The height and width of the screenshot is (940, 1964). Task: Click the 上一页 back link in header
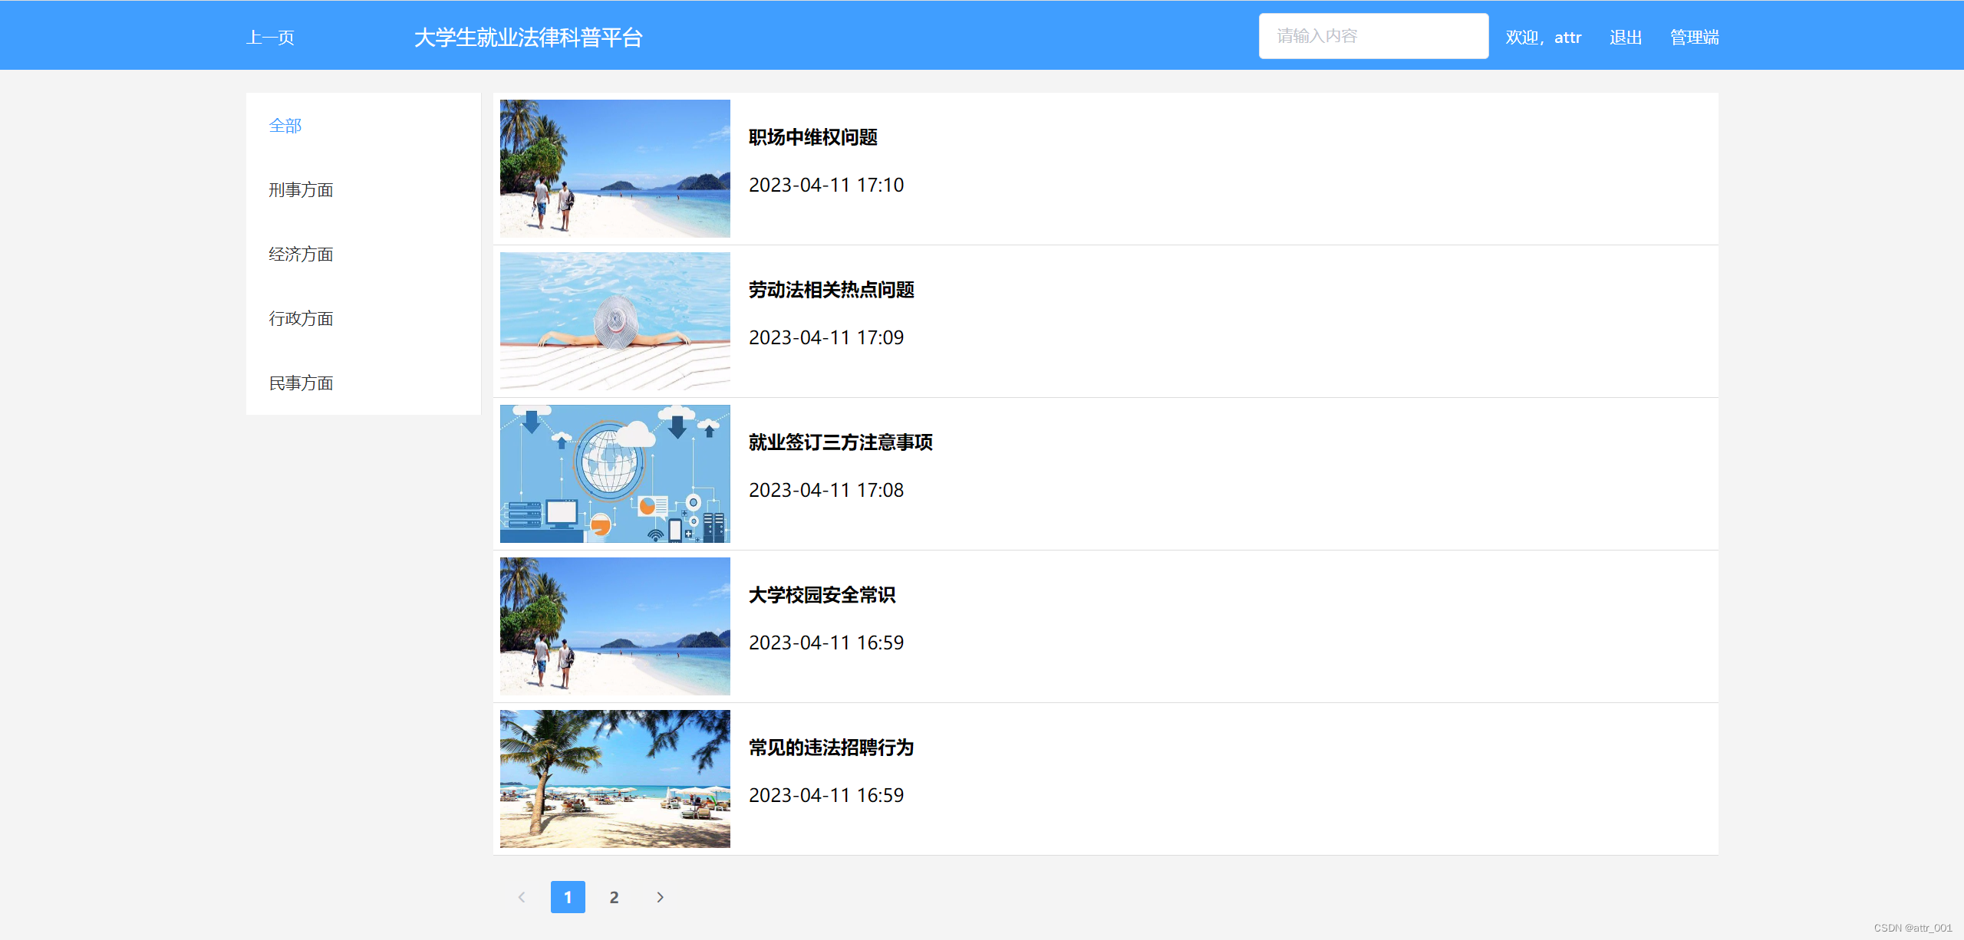[270, 38]
